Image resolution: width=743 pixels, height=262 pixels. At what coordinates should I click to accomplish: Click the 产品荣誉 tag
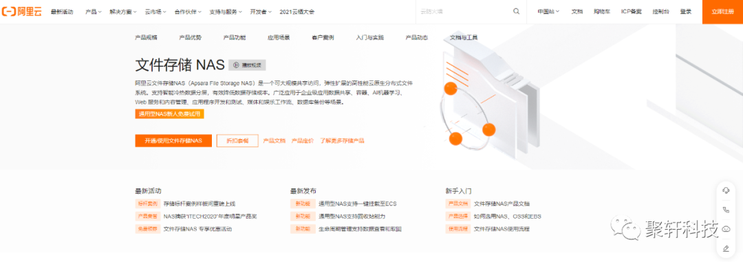pos(147,217)
